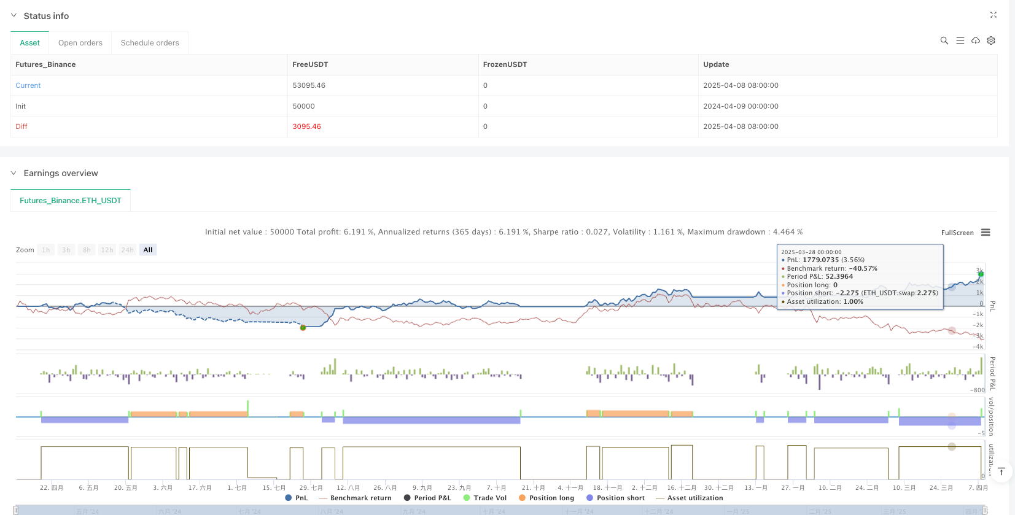Click the search icon in status panel
This screenshot has width=1015, height=515.
944,41
